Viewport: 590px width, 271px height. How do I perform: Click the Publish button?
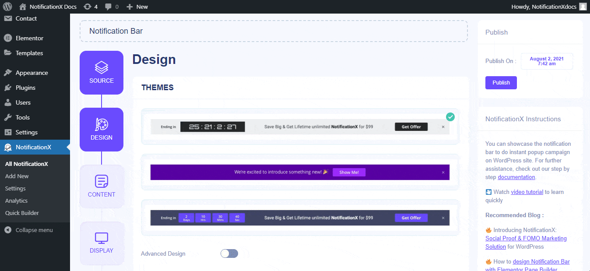[x=501, y=83]
